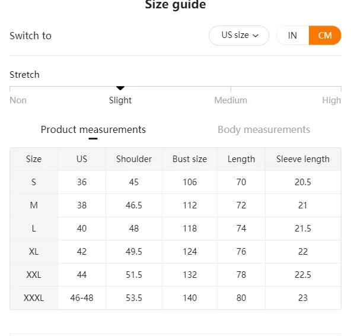351x336 pixels.
Task: Select the CM unit toggle
Action: point(325,36)
